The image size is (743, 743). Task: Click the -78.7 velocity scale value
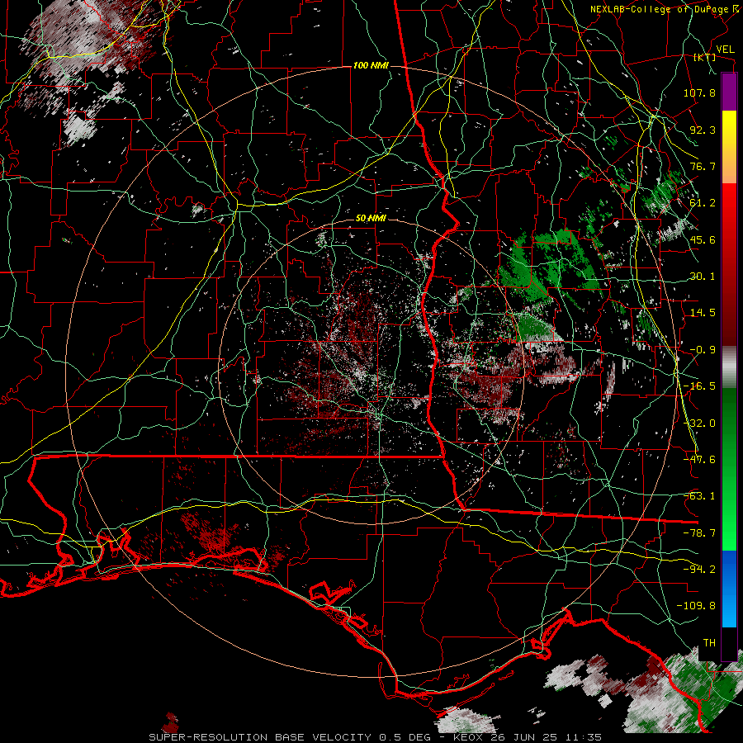coord(699,533)
